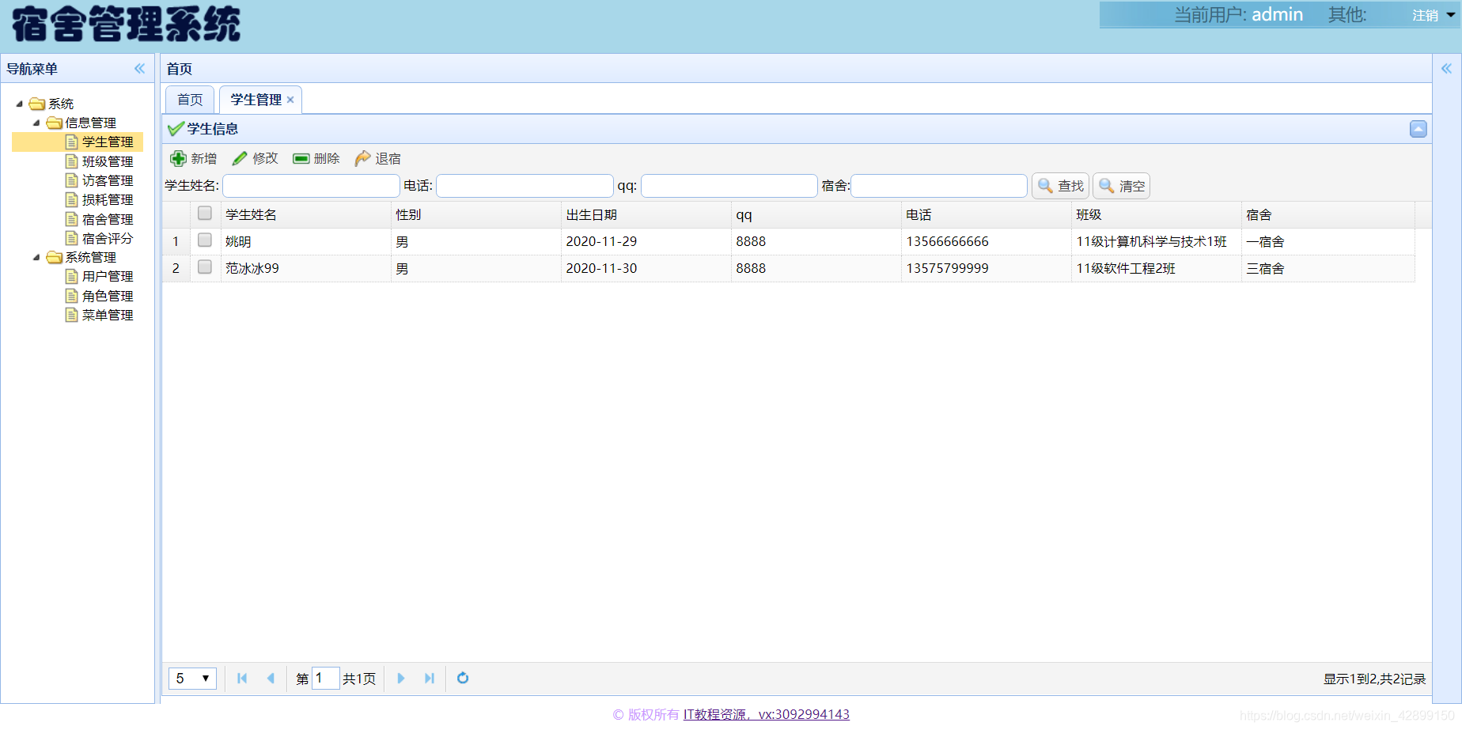
Task: Open 班级管理 in the navigation tree
Action: (x=108, y=161)
